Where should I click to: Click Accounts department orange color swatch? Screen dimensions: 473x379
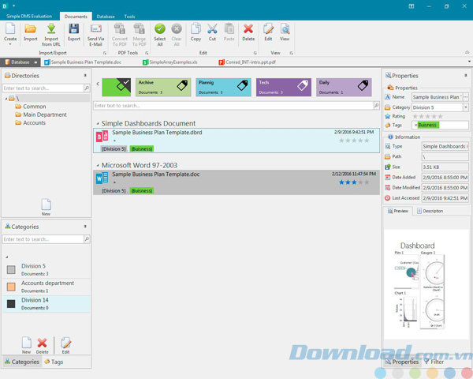[x=11, y=287]
